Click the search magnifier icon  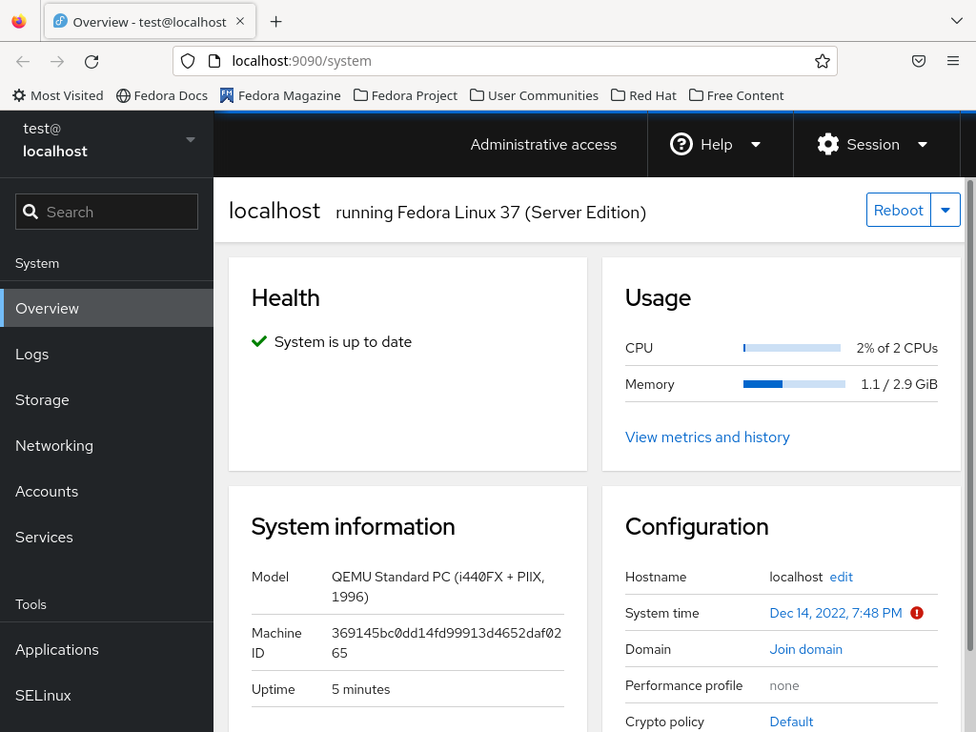(30, 212)
